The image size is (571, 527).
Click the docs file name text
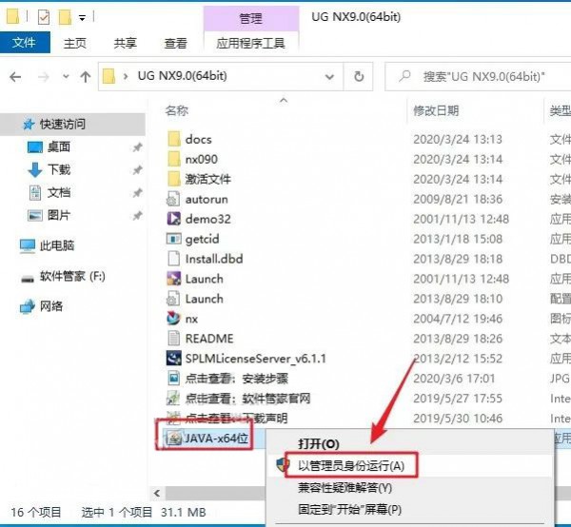[x=199, y=140]
